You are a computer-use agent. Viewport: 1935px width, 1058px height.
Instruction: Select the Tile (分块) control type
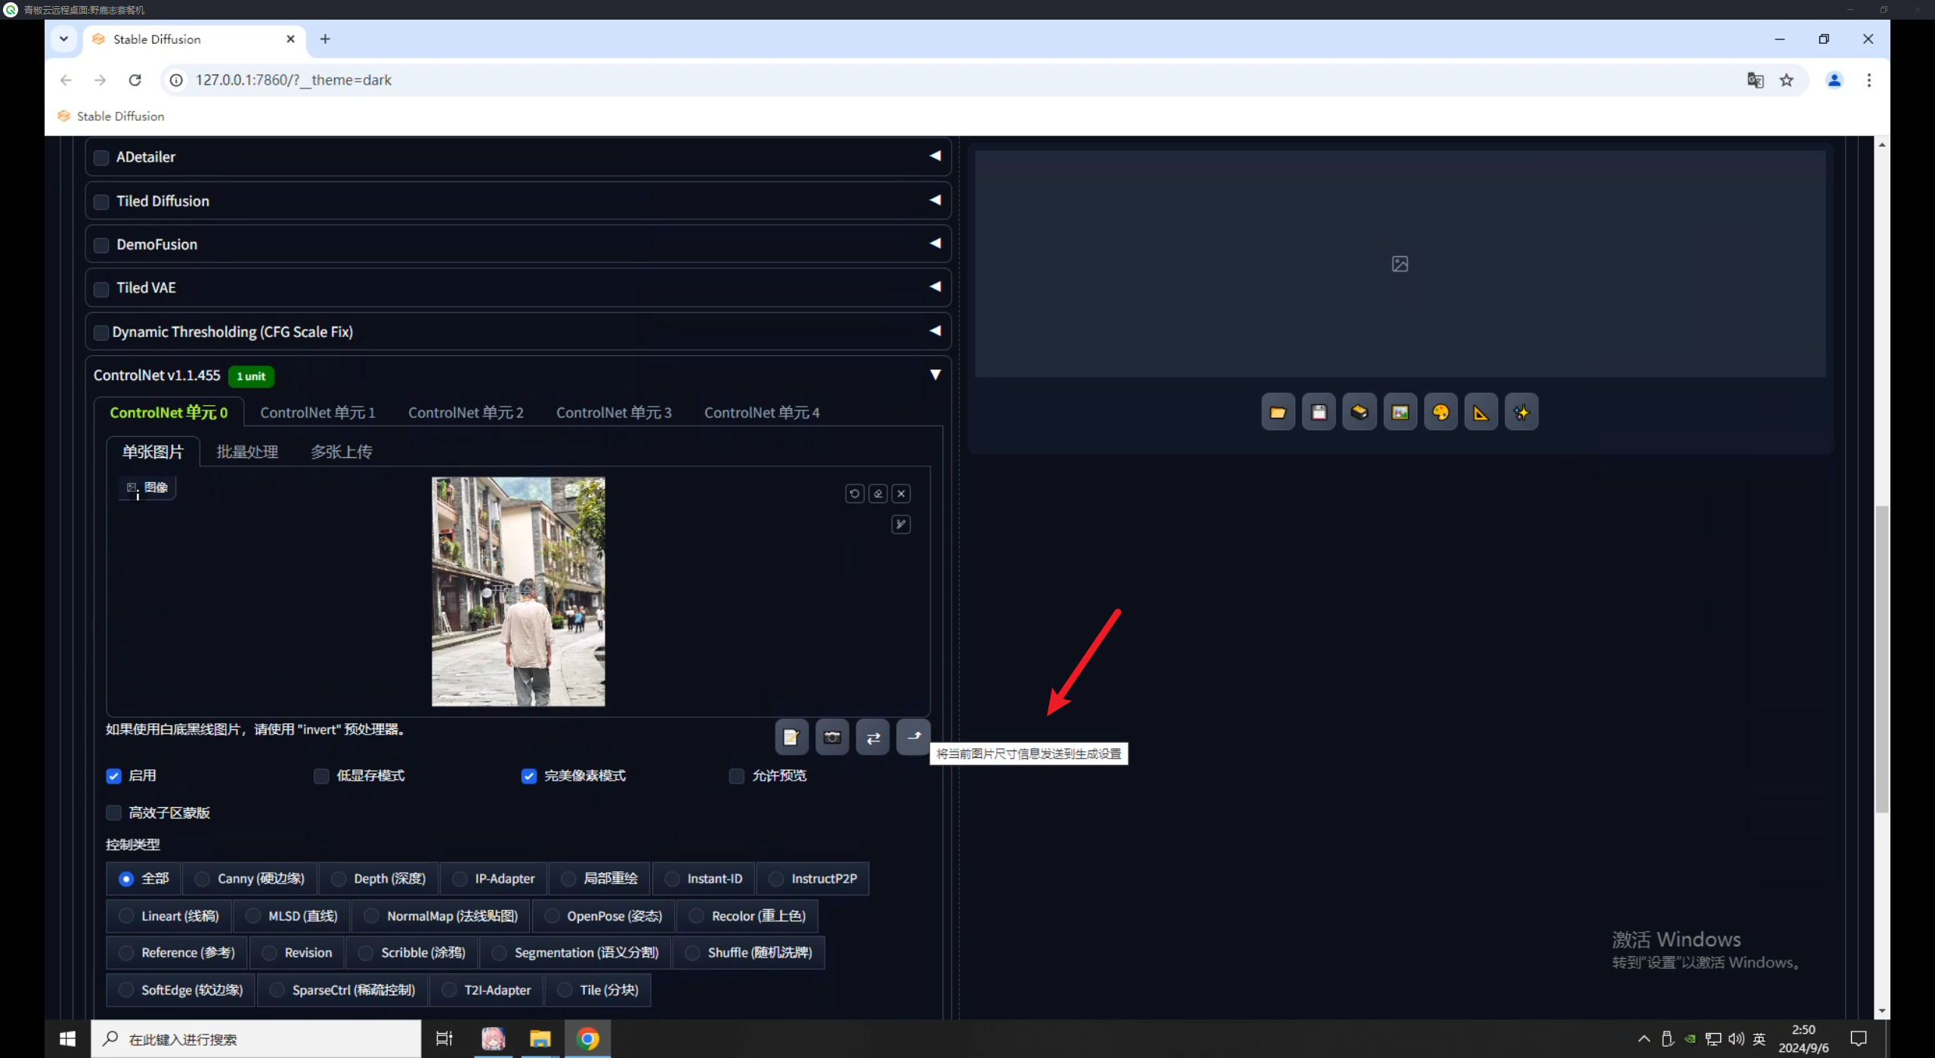tap(598, 990)
